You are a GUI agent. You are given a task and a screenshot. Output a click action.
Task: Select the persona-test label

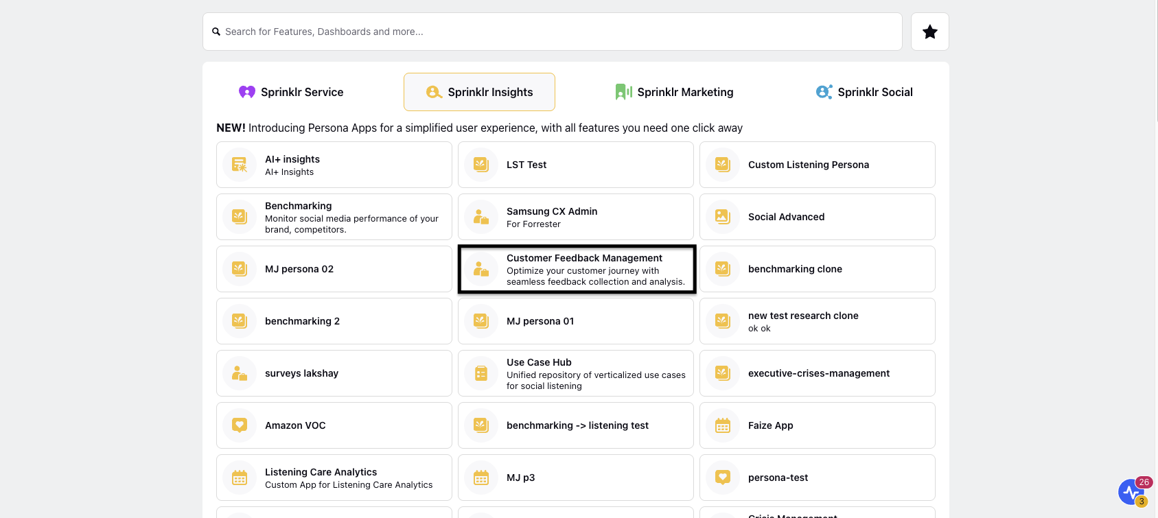[x=778, y=478]
